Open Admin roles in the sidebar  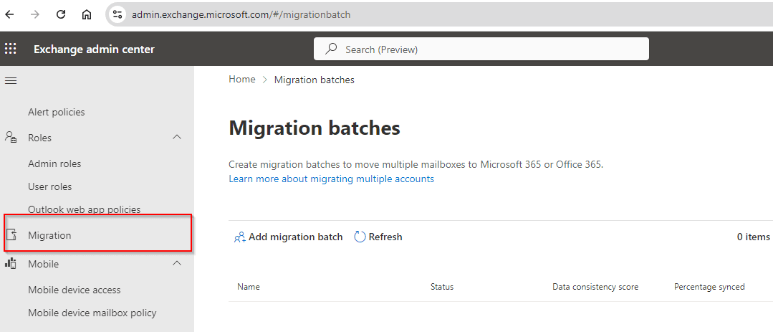point(54,163)
